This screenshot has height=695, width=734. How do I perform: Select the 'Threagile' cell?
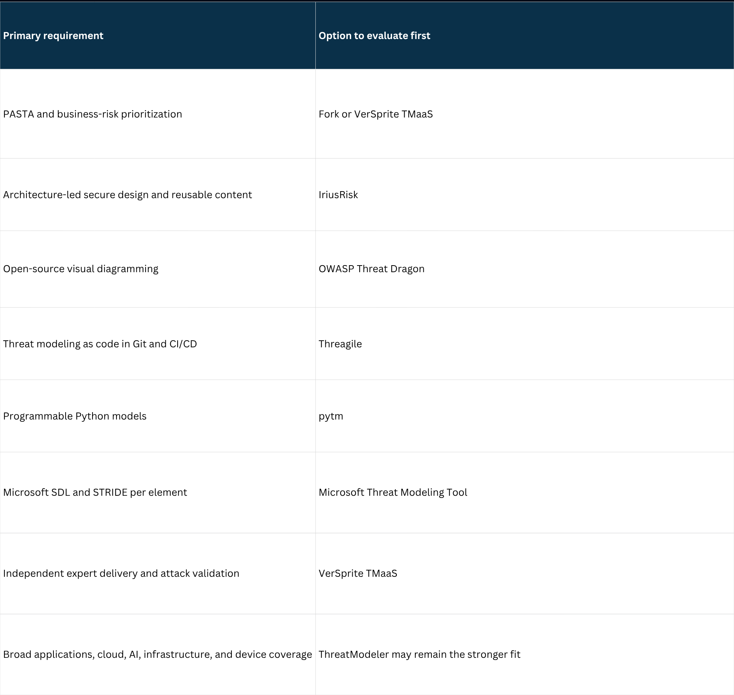[525, 343]
